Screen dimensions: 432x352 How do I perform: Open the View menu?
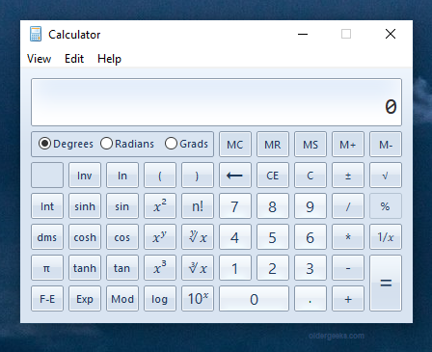39,59
